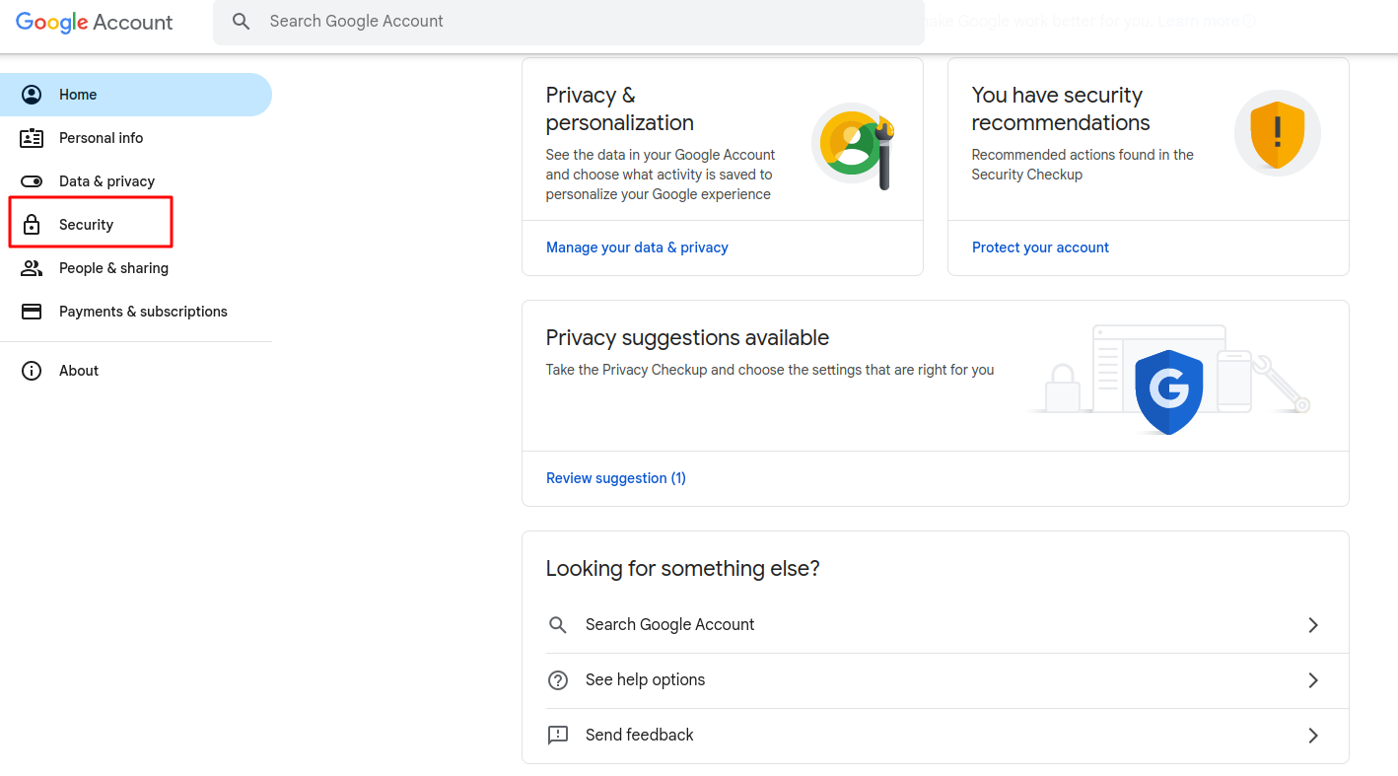Click the Security padlock icon in sidebar
Screen dimensions: 1398x776
[x=32, y=225]
